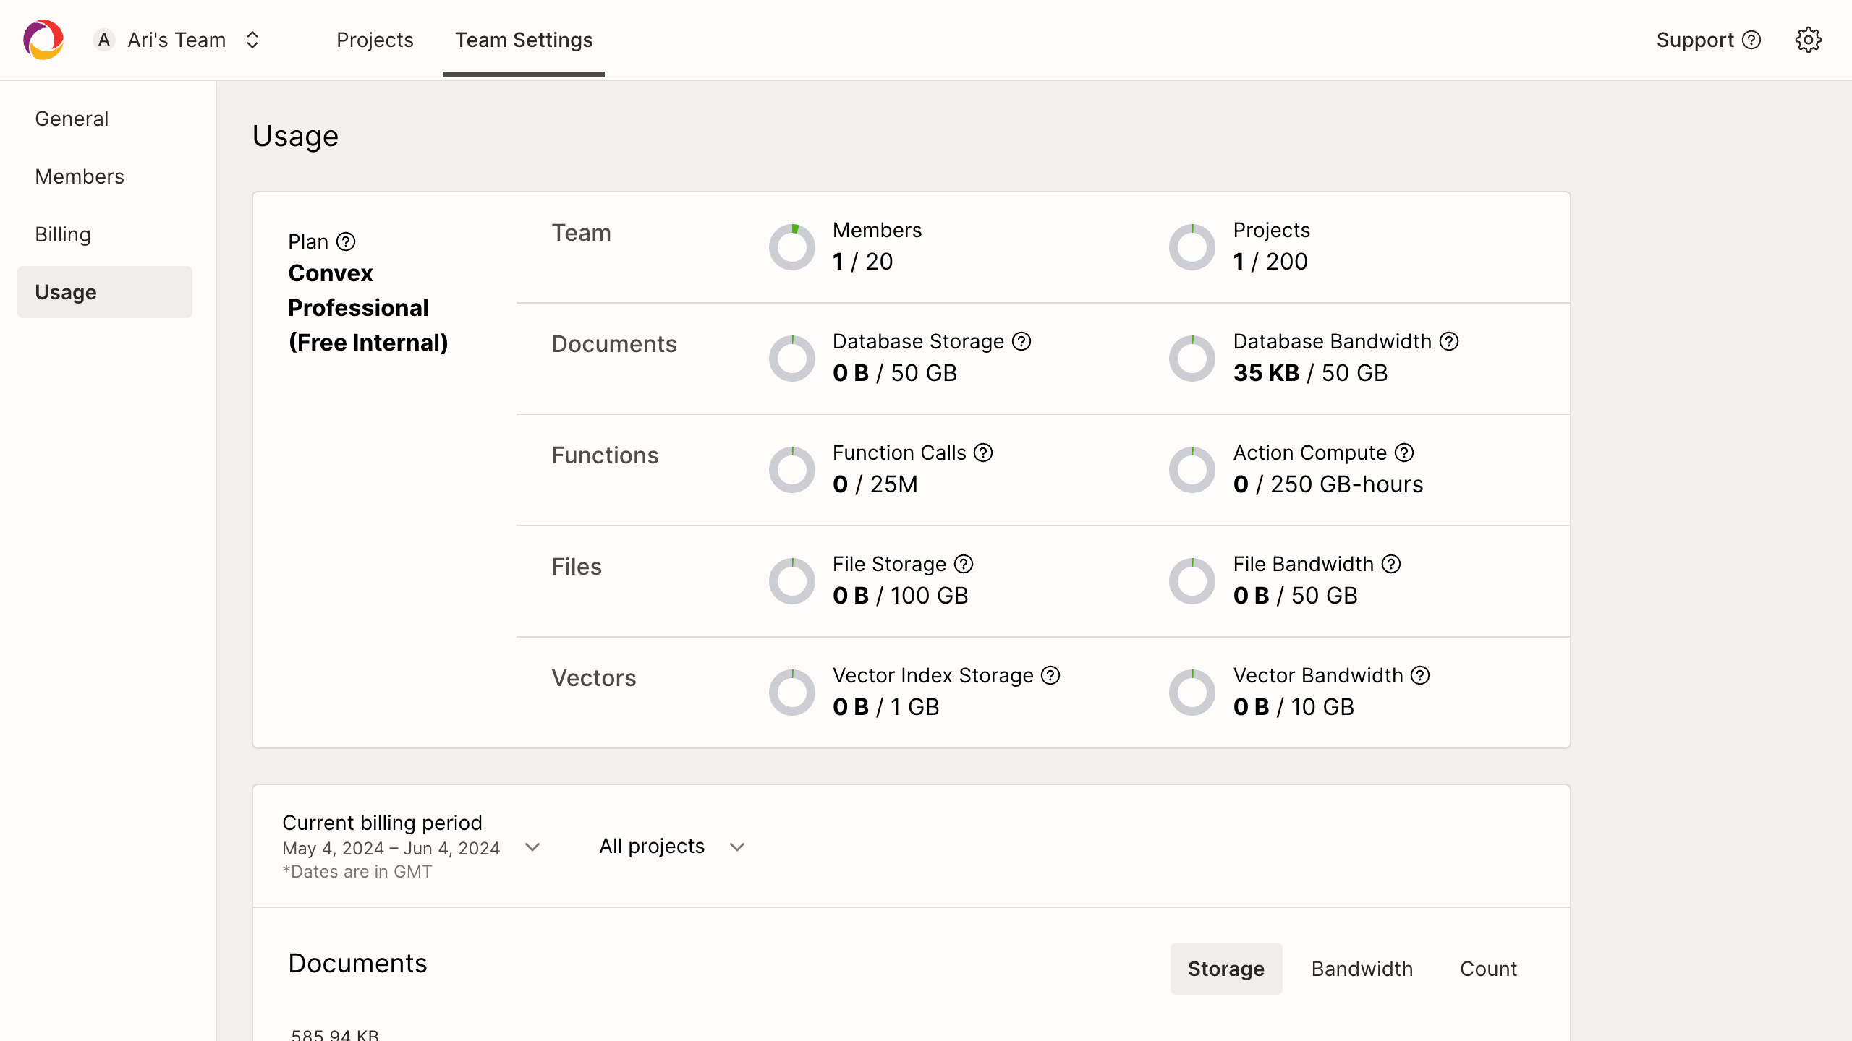The image size is (1852, 1041).
Task: Click the Team row label
Action: pyautogui.click(x=582, y=233)
